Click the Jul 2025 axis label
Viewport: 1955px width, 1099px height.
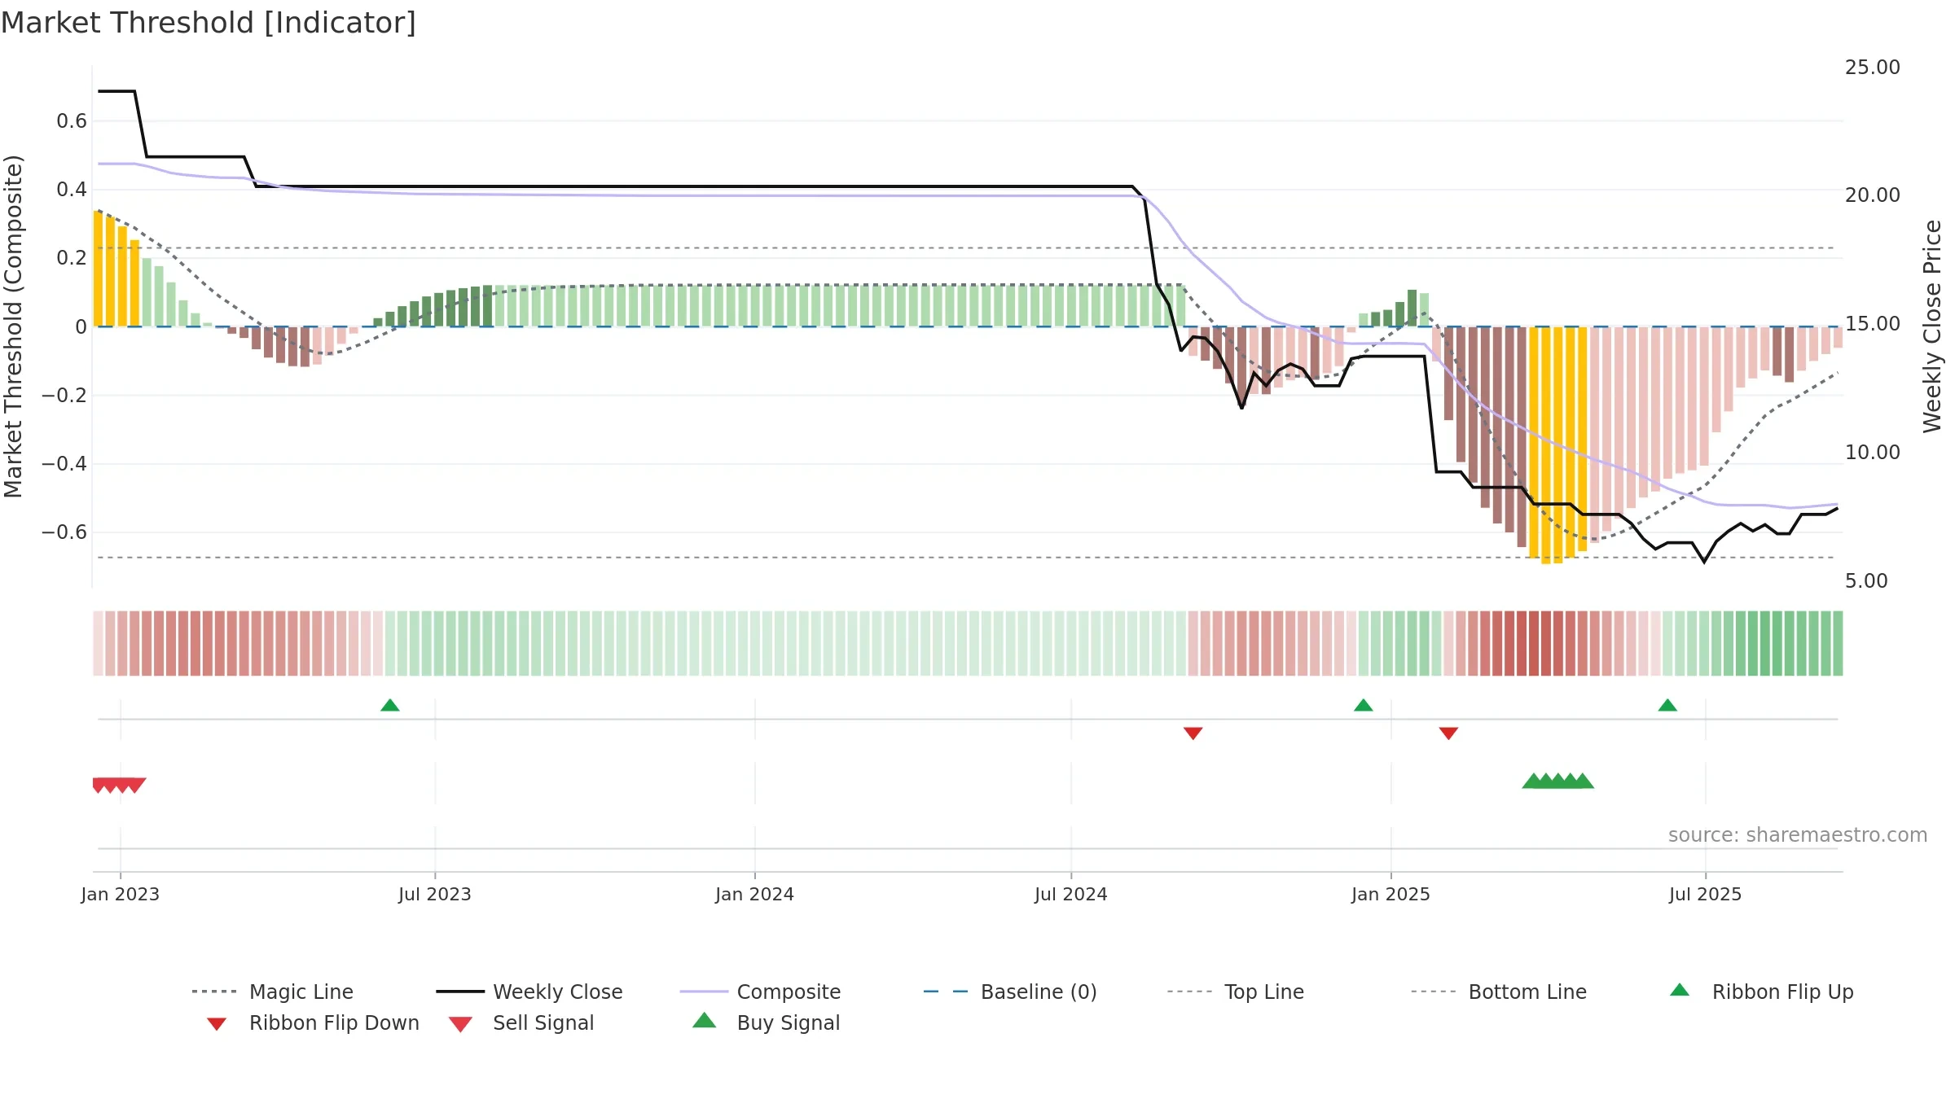1706,895
